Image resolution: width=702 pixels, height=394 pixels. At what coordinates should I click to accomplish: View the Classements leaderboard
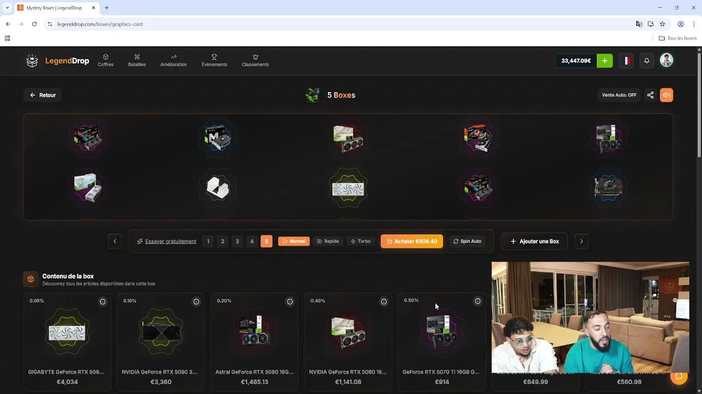click(255, 60)
